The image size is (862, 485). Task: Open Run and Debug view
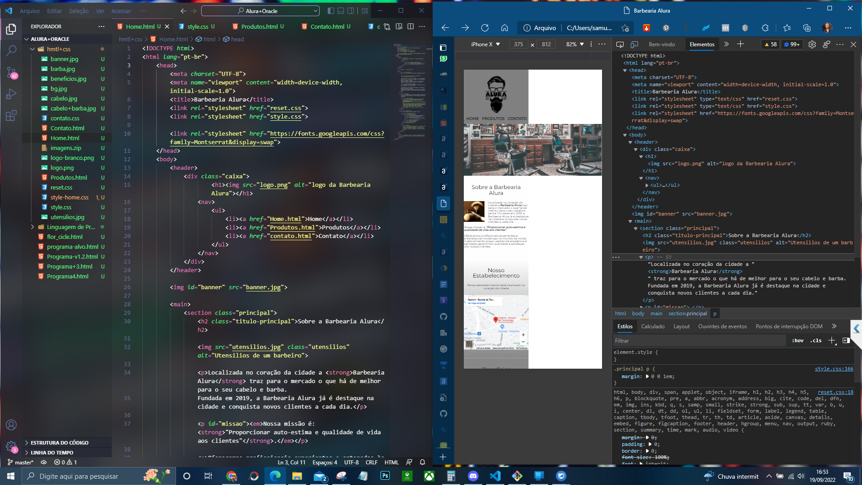tap(11, 94)
